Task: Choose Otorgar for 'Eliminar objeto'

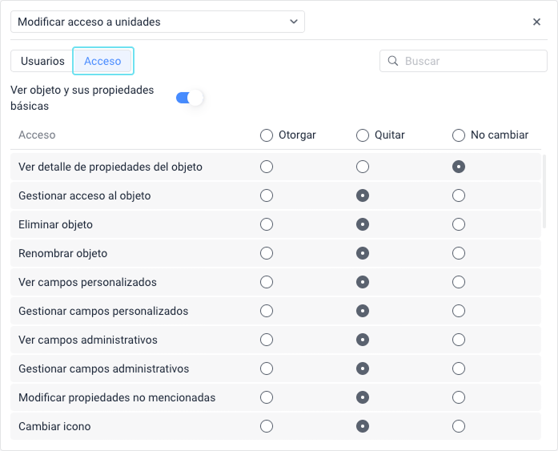Action: (267, 224)
